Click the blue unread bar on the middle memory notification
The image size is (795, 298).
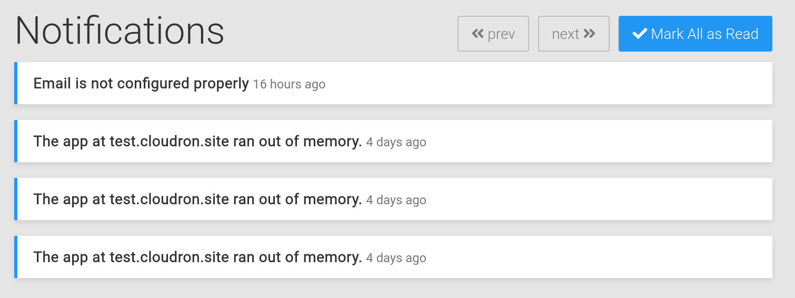tap(16, 199)
